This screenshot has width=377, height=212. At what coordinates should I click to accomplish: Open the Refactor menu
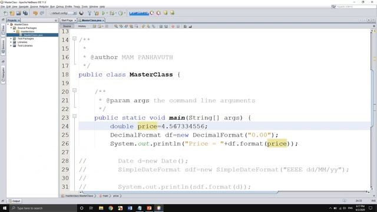click(44, 6)
